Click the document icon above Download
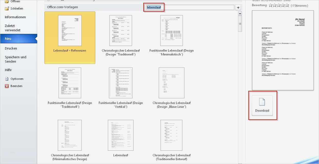 pos(262,102)
